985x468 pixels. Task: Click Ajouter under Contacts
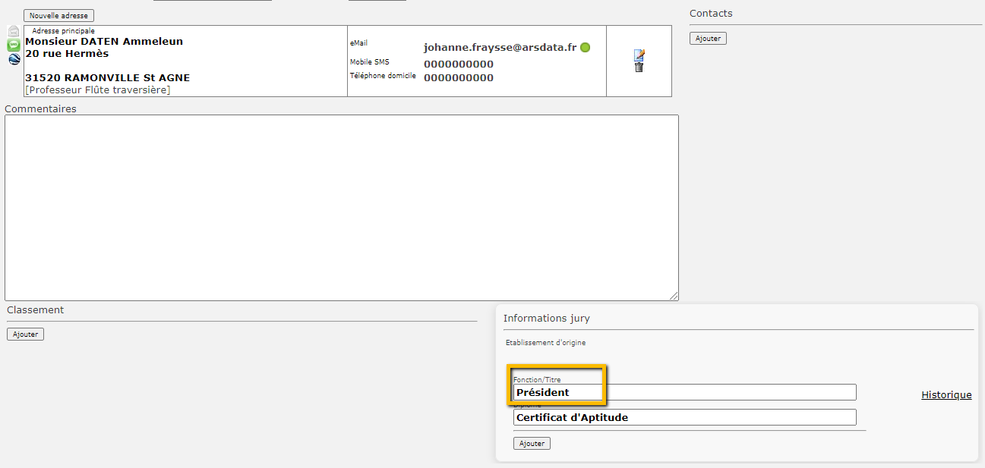pyautogui.click(x=708, y=38)
